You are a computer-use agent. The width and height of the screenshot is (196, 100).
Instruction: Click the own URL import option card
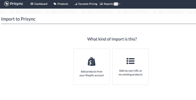tap(130, 67)
